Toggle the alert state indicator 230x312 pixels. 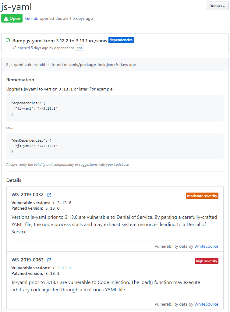tap(12, 18)
